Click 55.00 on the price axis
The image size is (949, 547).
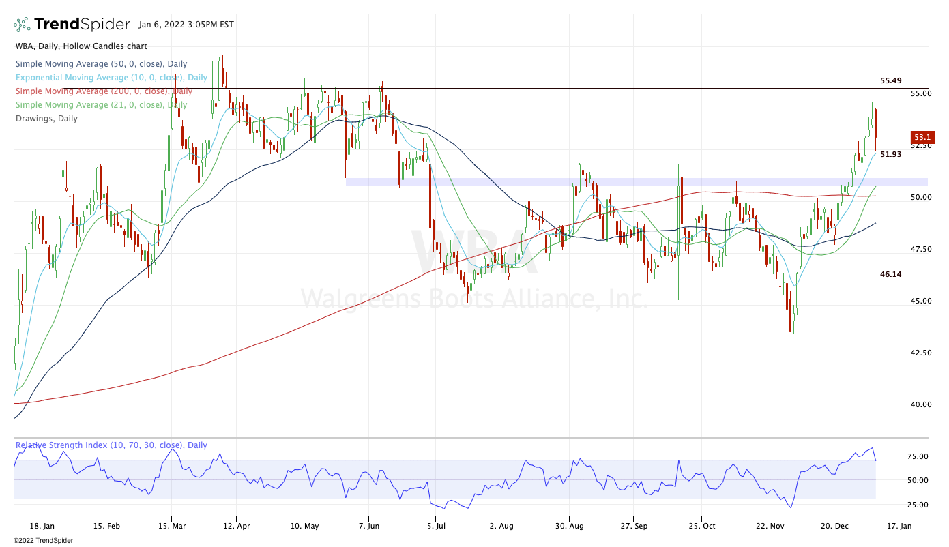(x=921, y=93)
